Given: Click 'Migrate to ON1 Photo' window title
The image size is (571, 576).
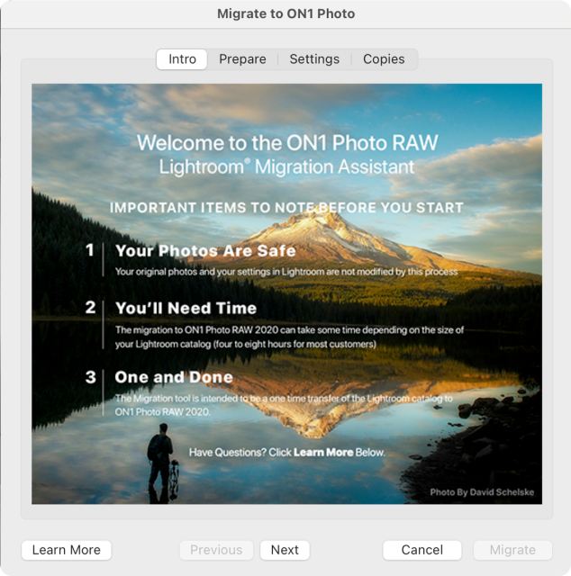Looking at the screenshot, I should coord(285,13).
